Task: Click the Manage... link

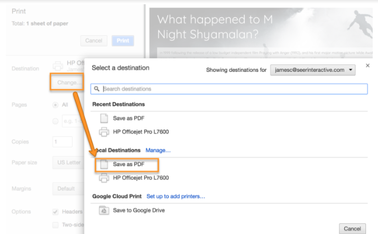Action: pos(158,151)
